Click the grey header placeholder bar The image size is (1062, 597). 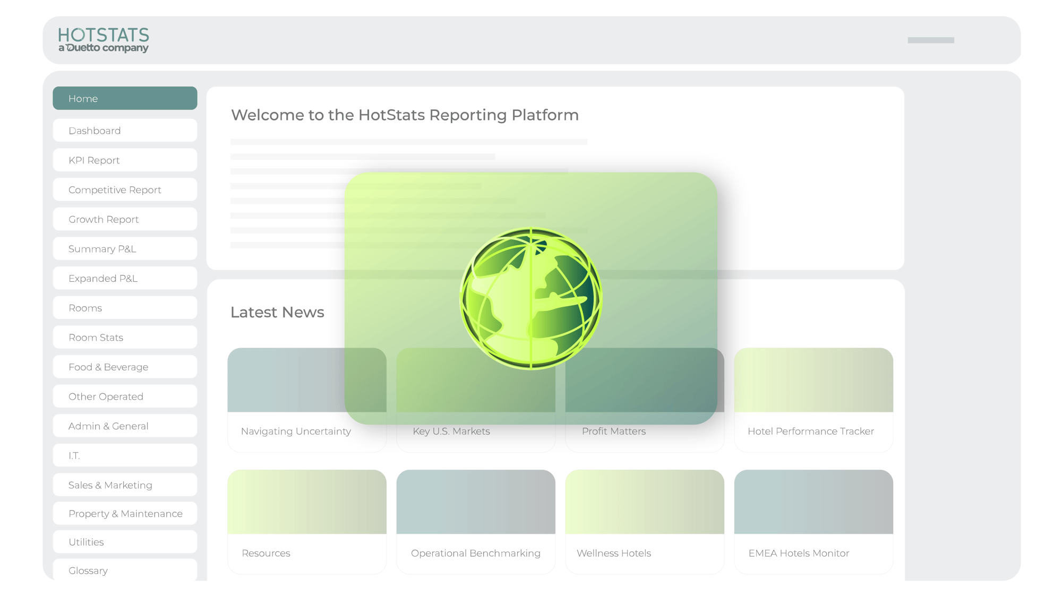[x=930, y=40]
